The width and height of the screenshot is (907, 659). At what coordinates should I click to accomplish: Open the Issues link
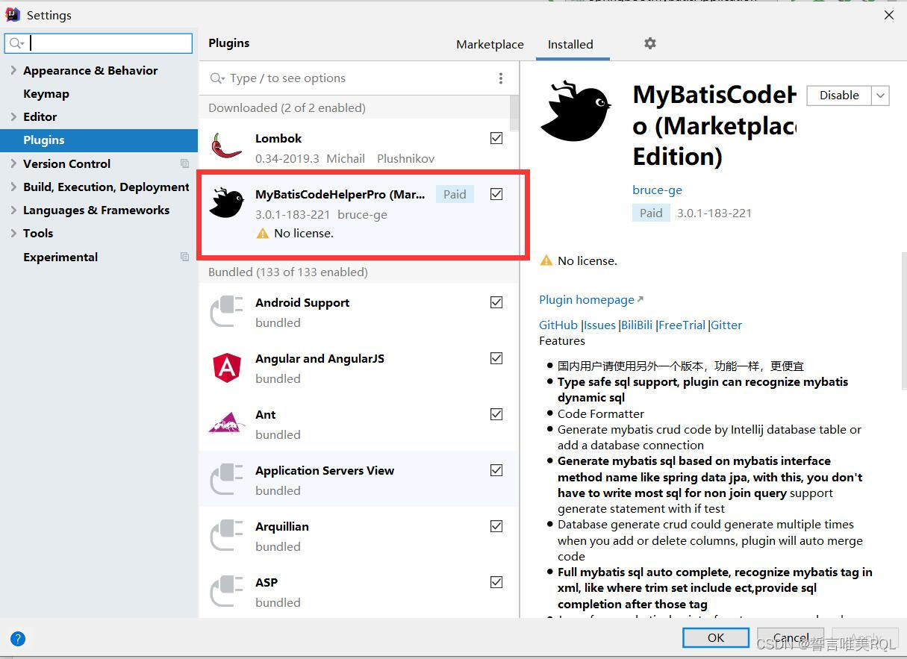[x=599, y=325]
